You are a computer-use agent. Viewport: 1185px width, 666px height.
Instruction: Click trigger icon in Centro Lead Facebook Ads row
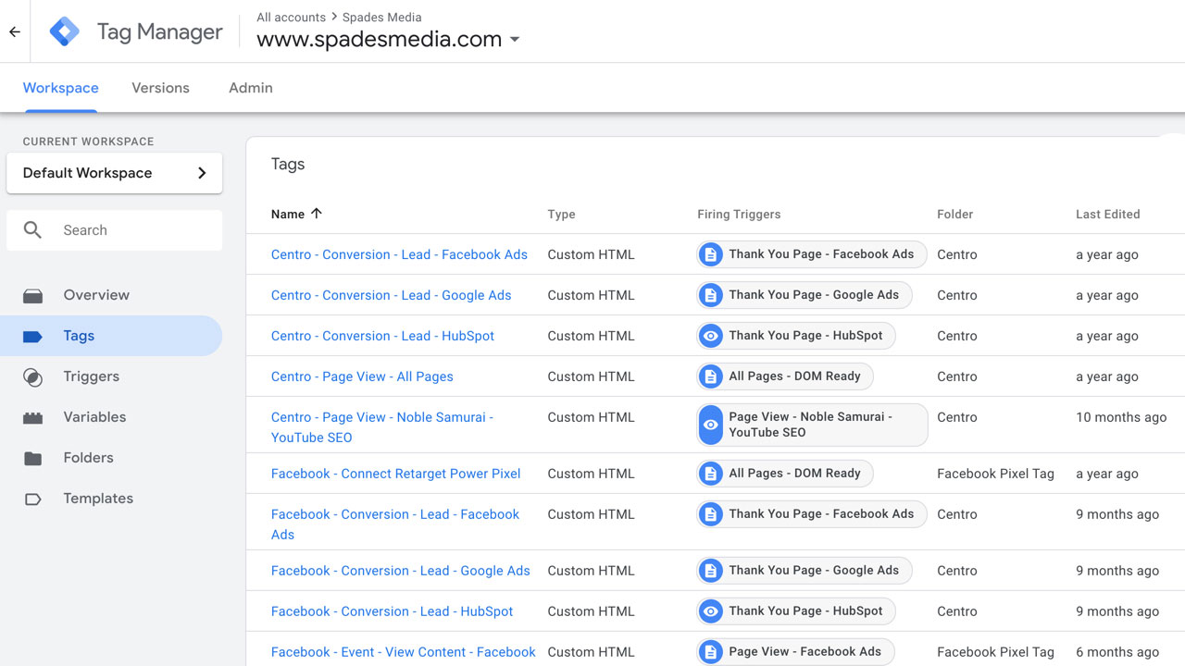point(711,254)
